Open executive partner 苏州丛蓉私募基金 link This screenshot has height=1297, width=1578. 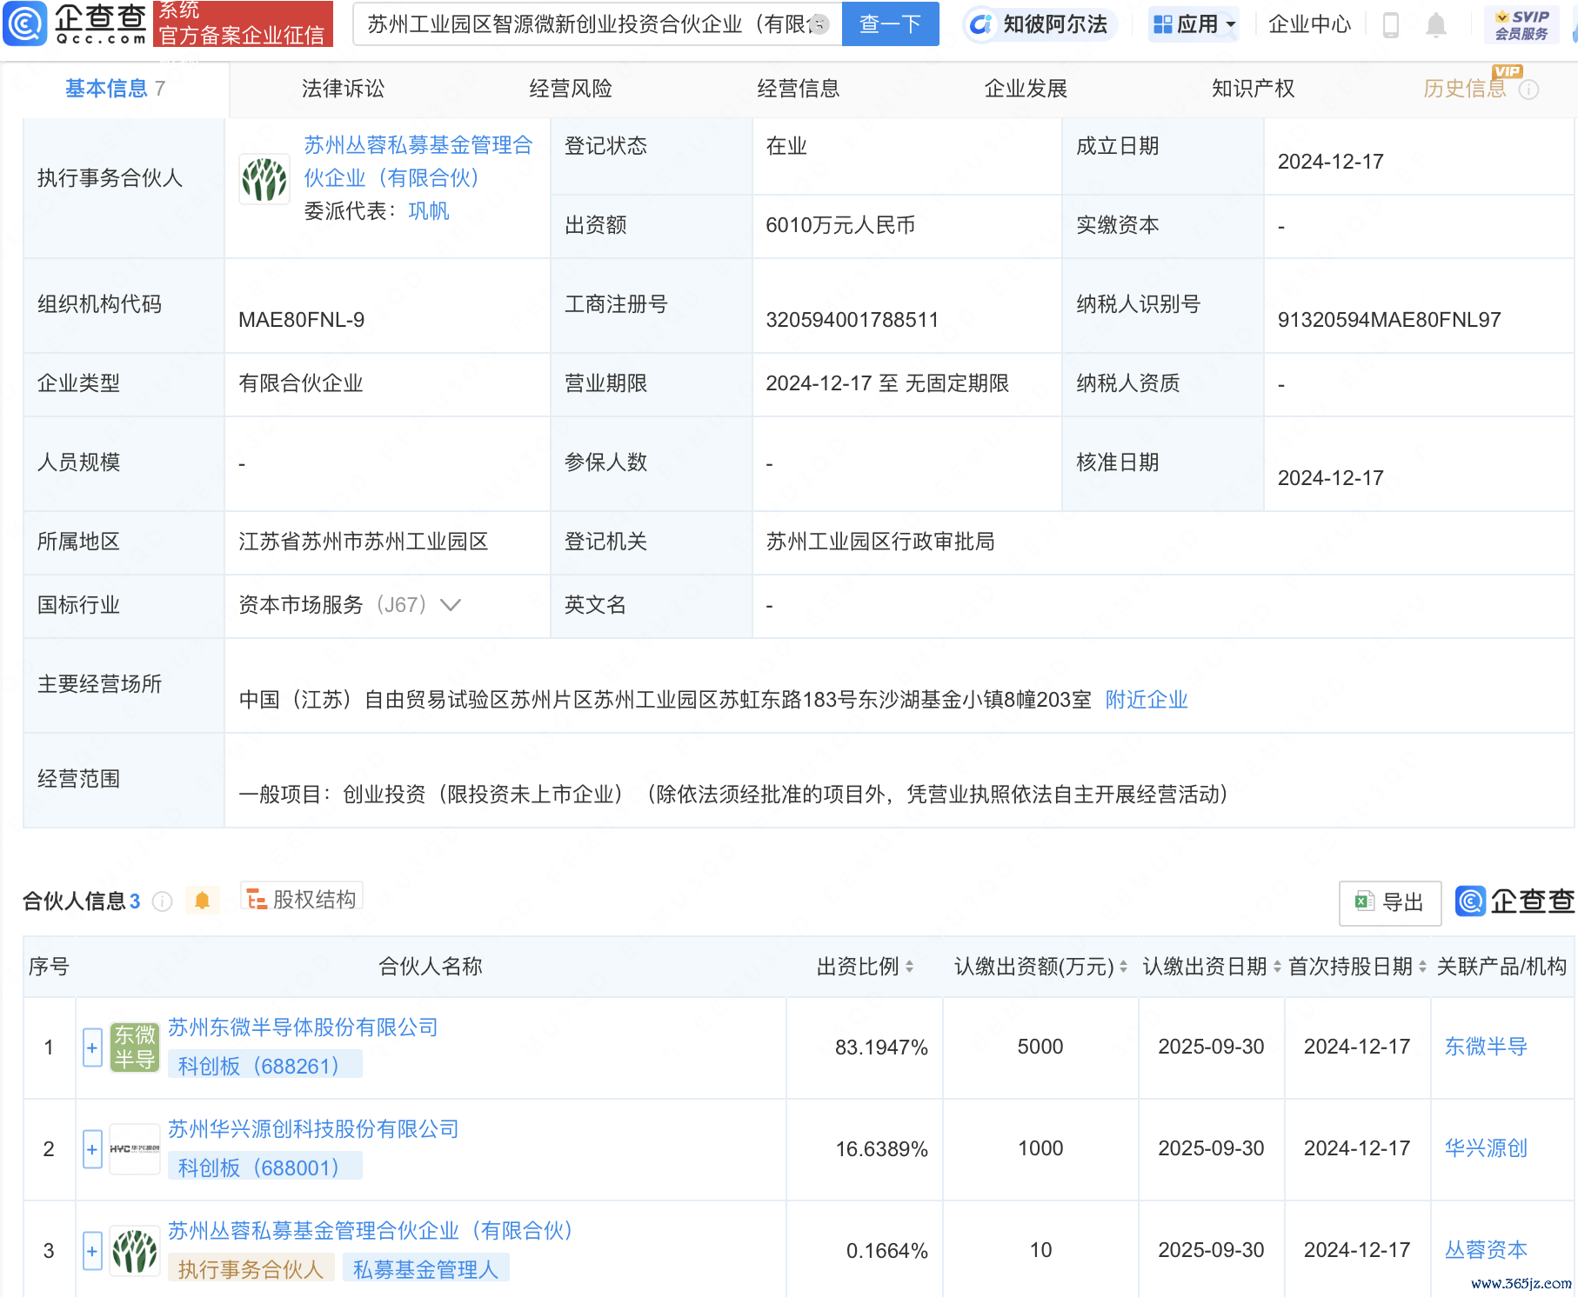[x=418, y=162]
